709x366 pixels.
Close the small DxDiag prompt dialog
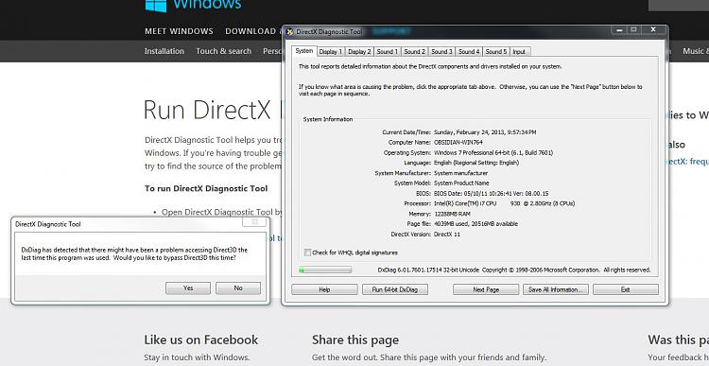point(254,221)
